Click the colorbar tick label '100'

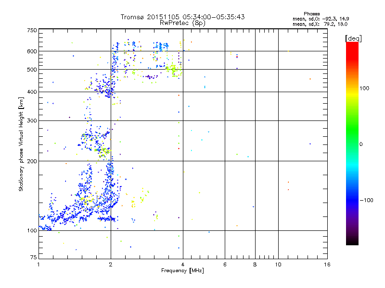(x=364, y=88)
